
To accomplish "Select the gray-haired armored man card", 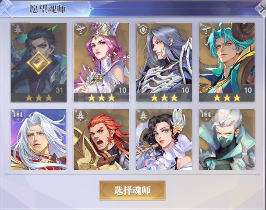I will (x=164, y=62).
